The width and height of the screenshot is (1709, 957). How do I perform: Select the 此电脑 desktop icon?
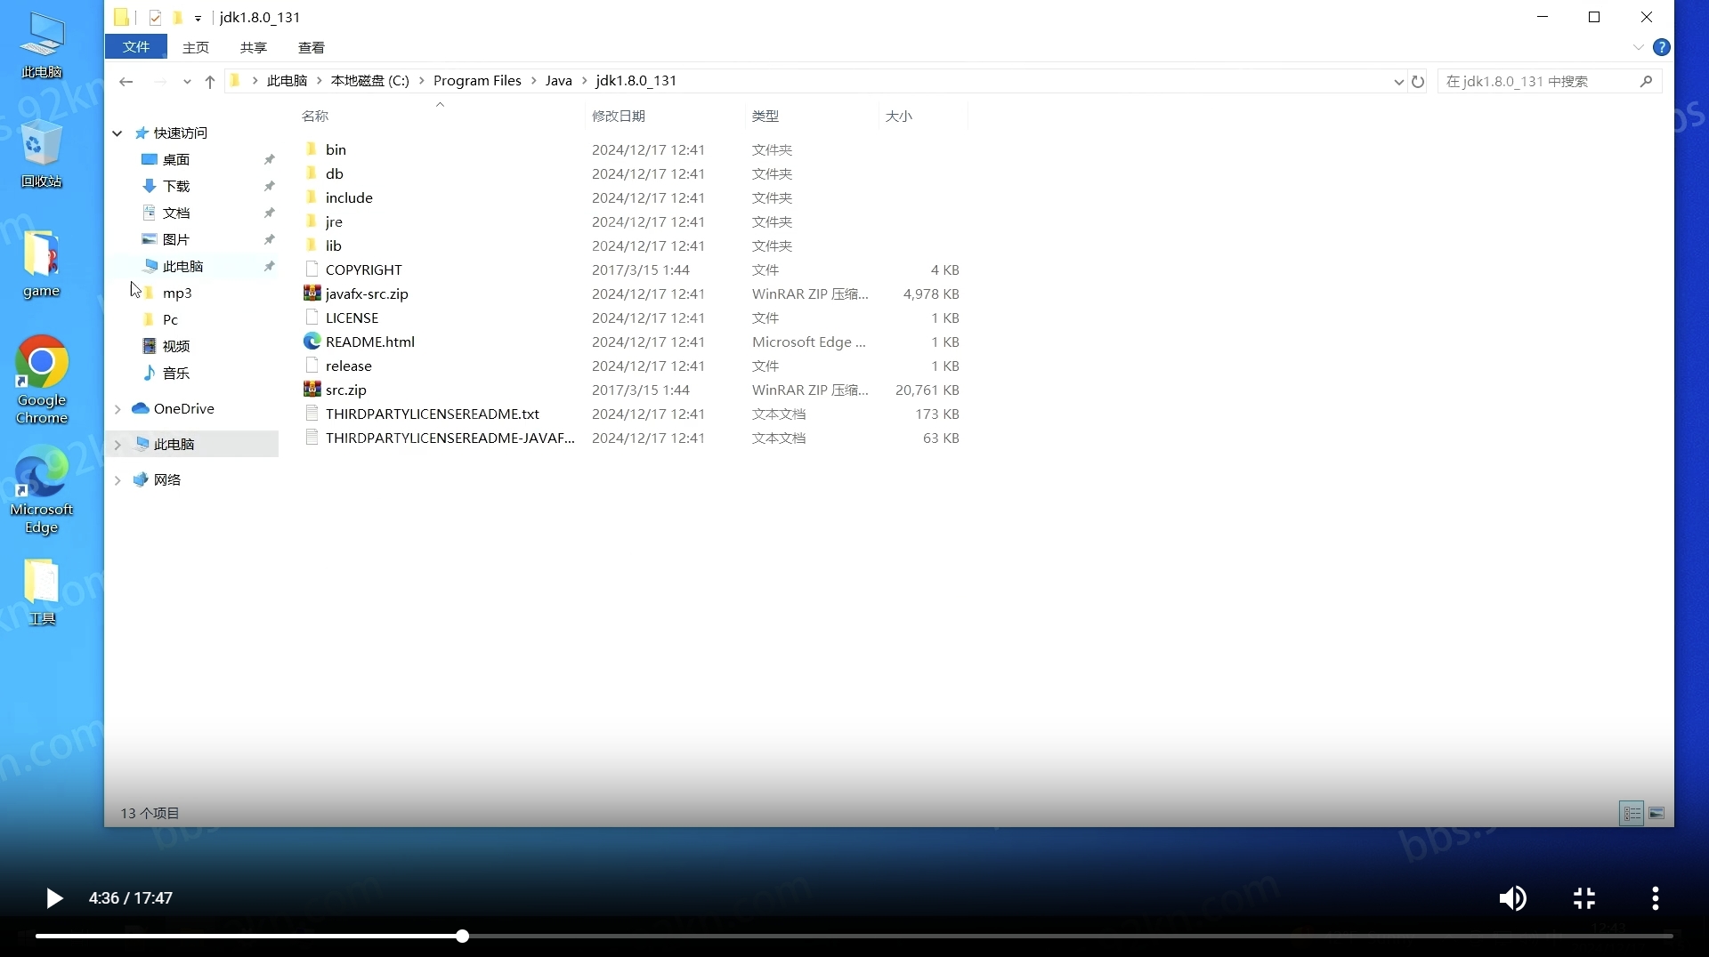(x=41, y=46)
